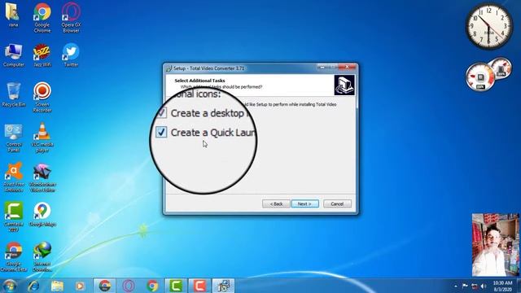Open the Google Maps desktop shortcut
This screenshot has width=521, height=293.
pyautogui.click(x=42, y=215)
